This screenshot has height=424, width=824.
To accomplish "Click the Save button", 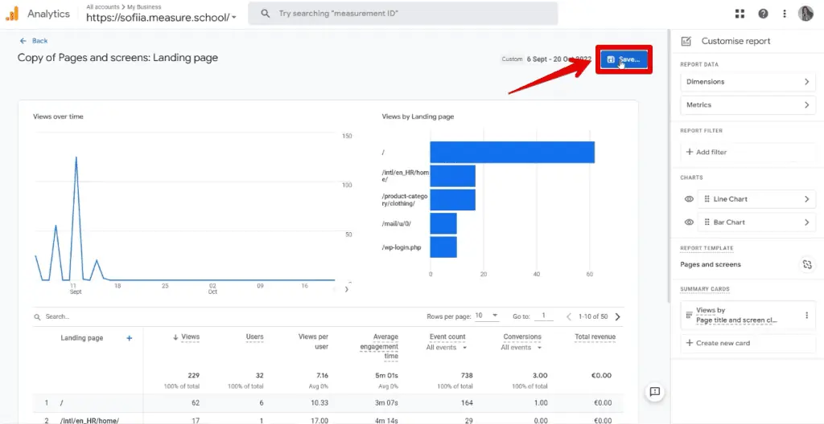I will tap(624, 59).
